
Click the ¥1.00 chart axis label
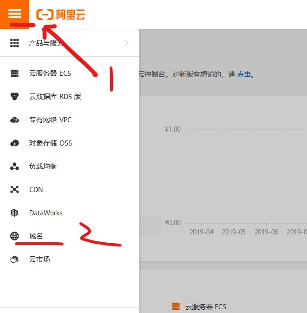(173, 129)
